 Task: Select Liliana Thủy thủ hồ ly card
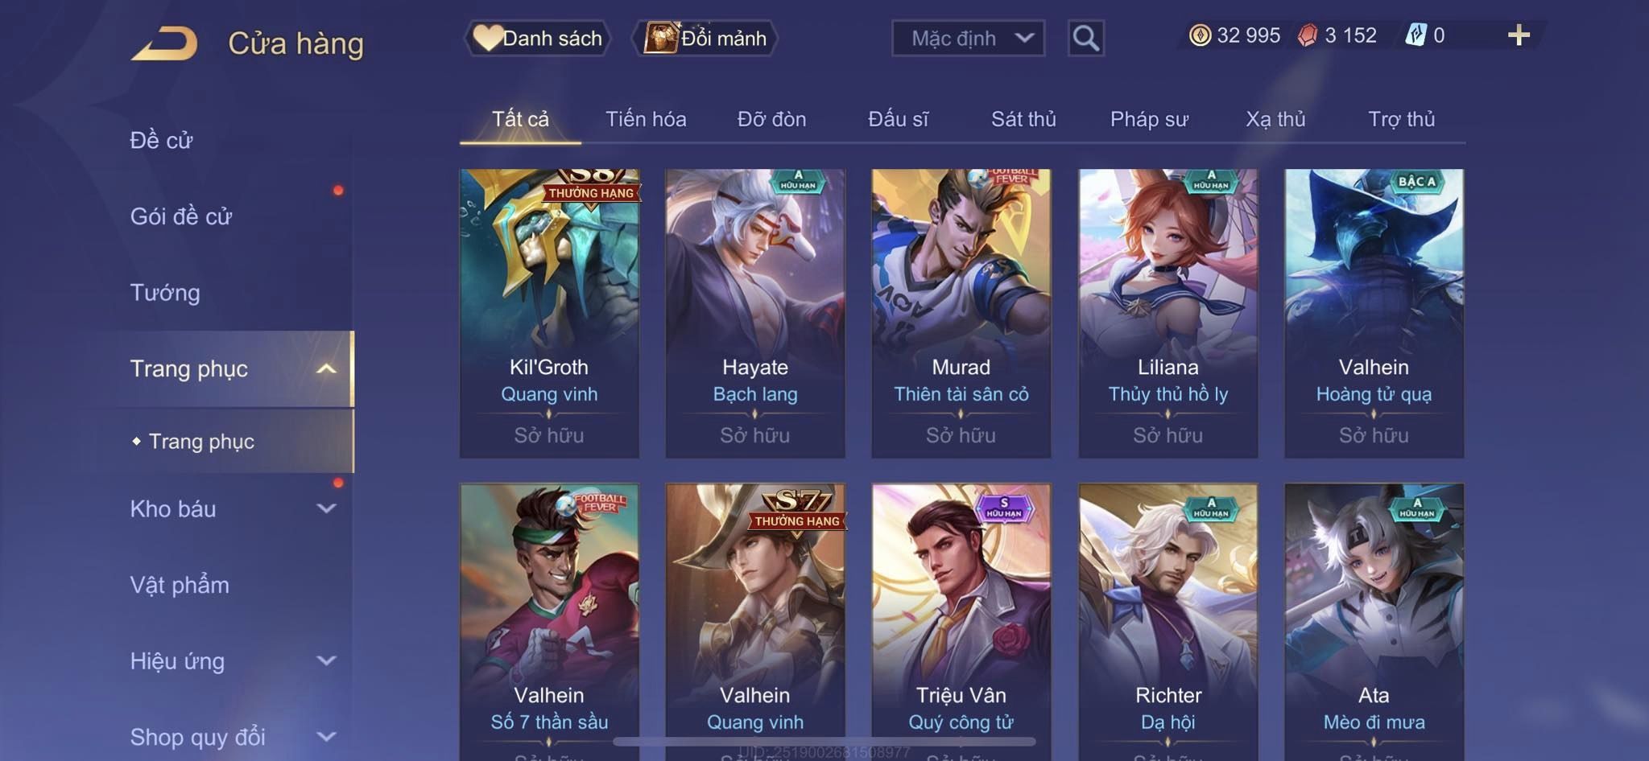coord(1168,313)
